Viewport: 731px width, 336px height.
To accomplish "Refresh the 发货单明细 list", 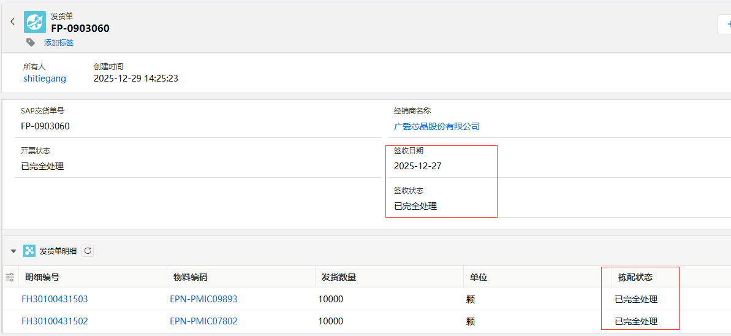I will pyautogui.click(x=88, y=251).
